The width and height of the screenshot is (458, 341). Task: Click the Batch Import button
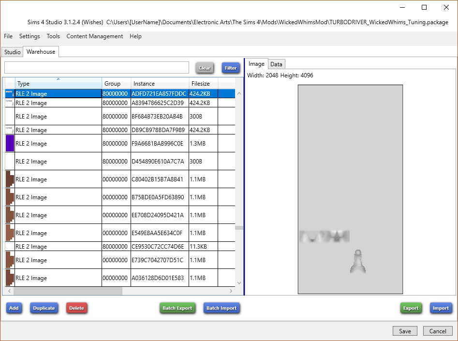coord(222,308)
